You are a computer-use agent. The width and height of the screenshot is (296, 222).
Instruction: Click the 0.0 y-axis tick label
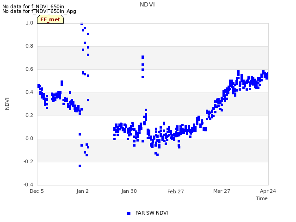pyautogui.click(x=29, y=139)
